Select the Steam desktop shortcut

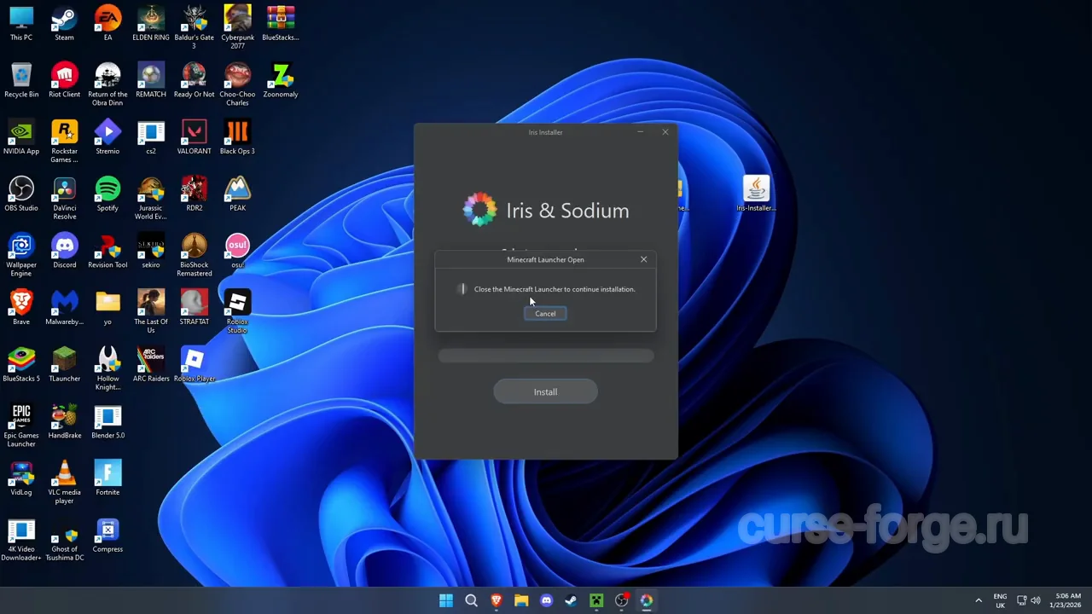coord(64,23)
